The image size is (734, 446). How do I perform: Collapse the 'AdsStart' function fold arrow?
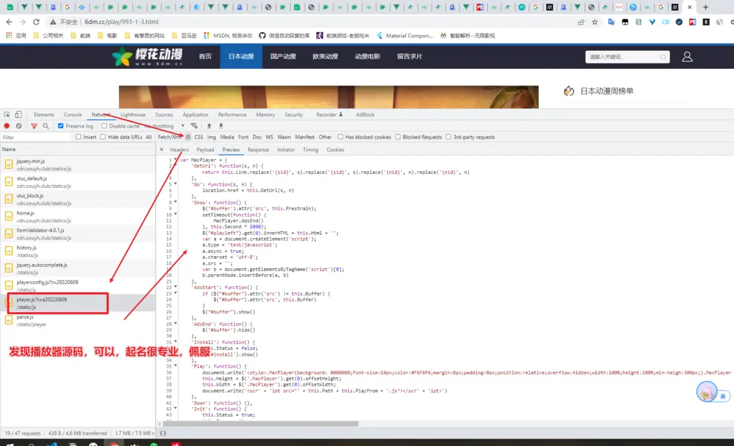click(x=176, y=288)
